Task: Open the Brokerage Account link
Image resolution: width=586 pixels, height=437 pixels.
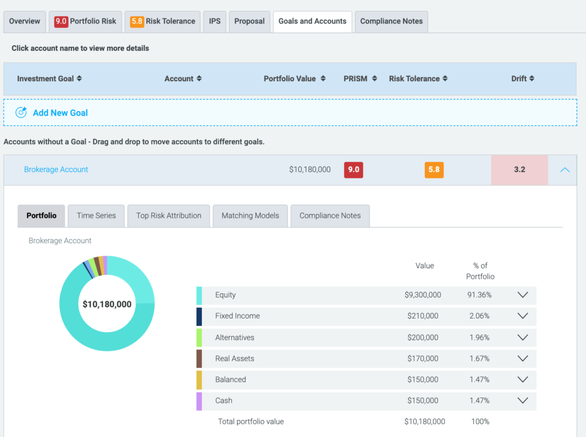Action: [56, 169]
